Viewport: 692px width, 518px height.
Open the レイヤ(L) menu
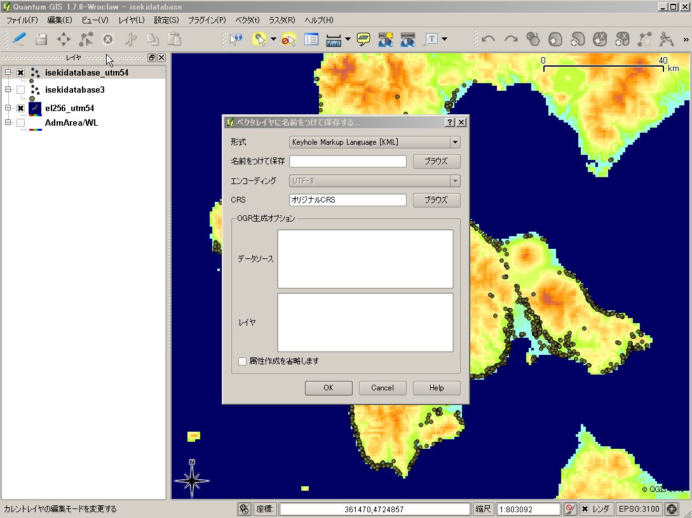[131, 20]
